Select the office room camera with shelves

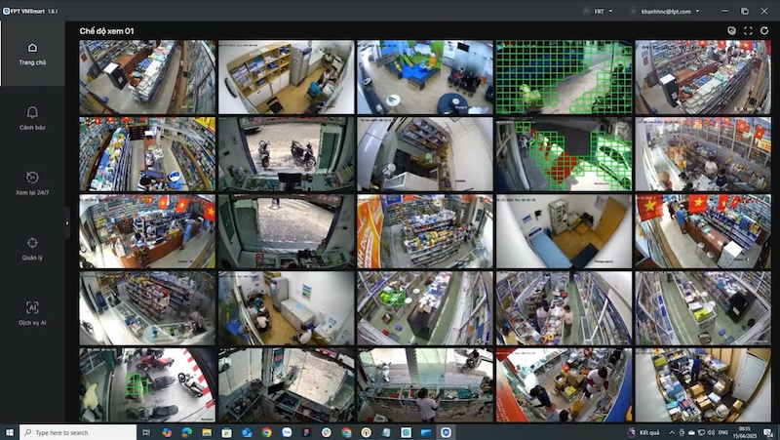click(x=286, y=77)
